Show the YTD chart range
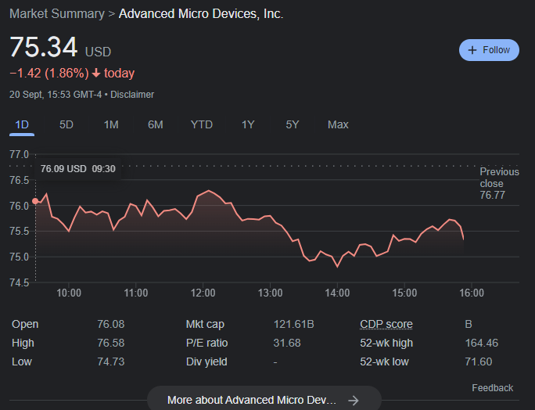 click(x=201, y=124)
